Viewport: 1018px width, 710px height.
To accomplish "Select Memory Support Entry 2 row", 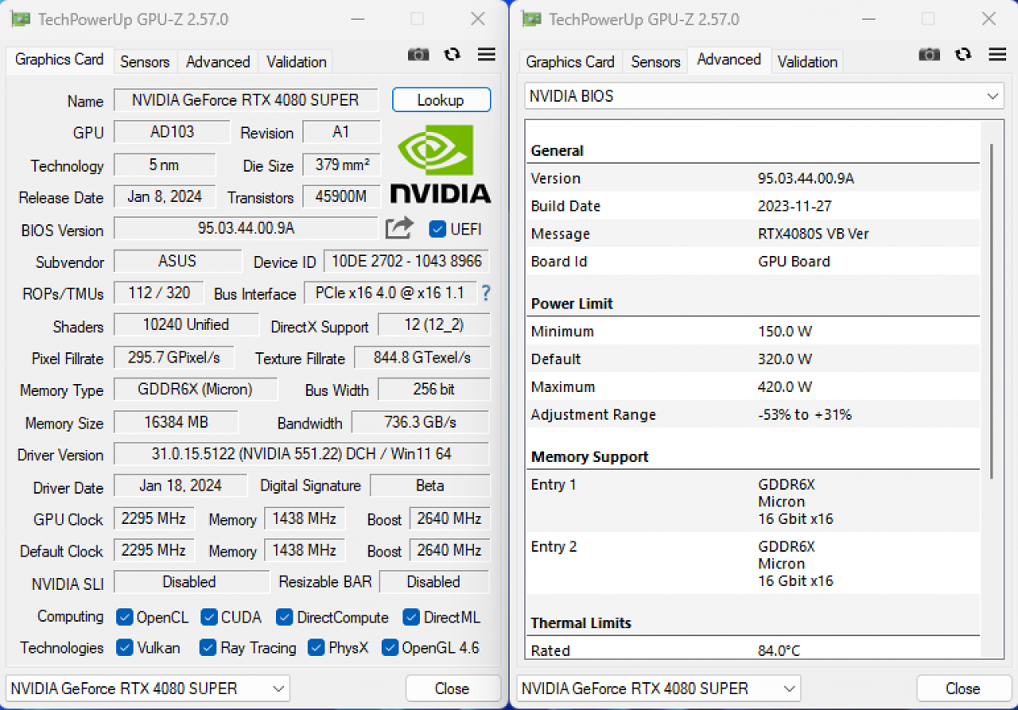I will click(752, 564).
